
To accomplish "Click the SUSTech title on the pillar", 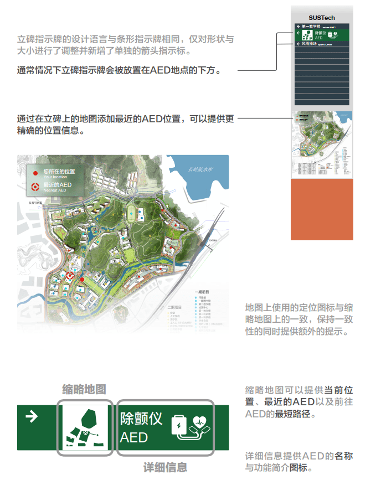I will tap(321, 18).
